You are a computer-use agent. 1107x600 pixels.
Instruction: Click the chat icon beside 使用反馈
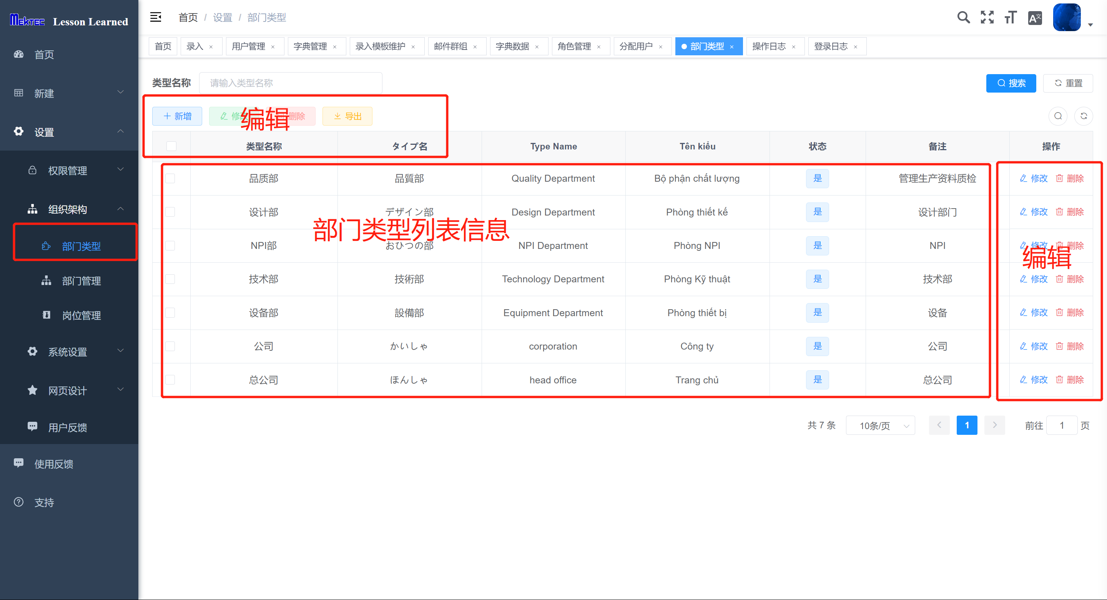click(x=18, y=463)
